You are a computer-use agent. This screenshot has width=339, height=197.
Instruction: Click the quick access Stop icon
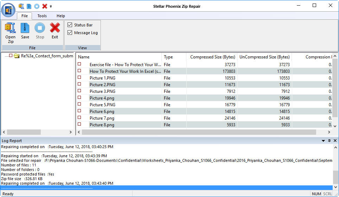(37, 6)
